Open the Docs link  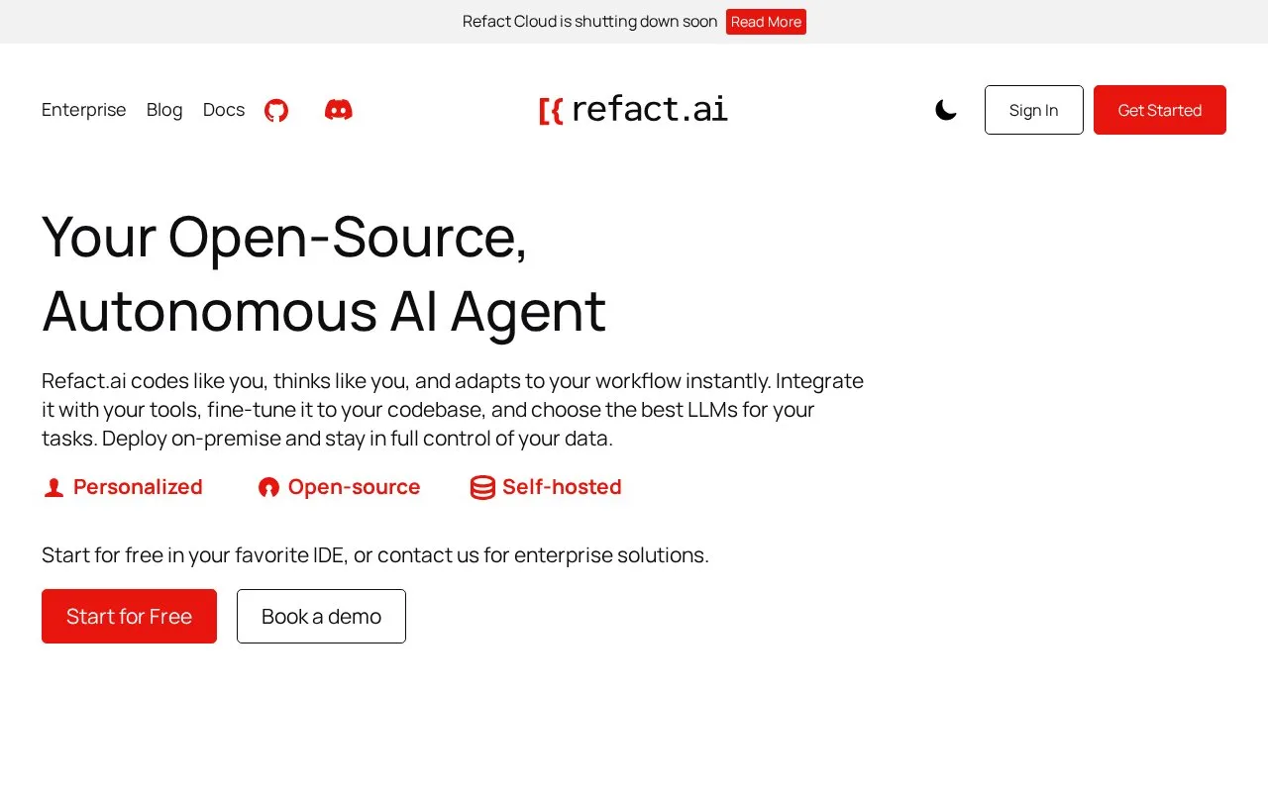click(x=224, y=110)
